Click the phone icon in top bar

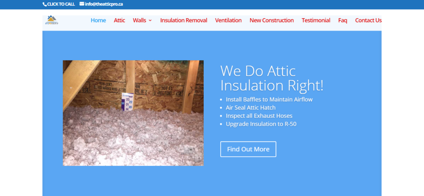coord(44,4)
